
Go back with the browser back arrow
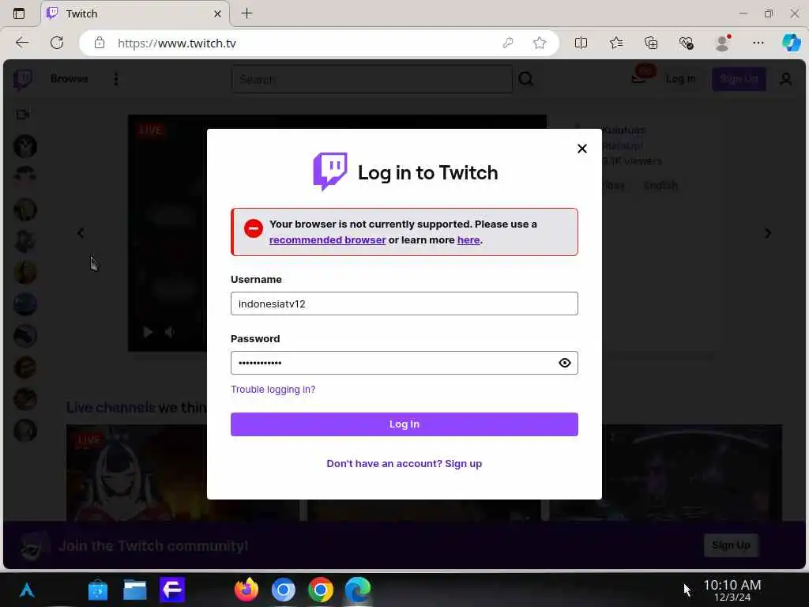pos(22,43)
